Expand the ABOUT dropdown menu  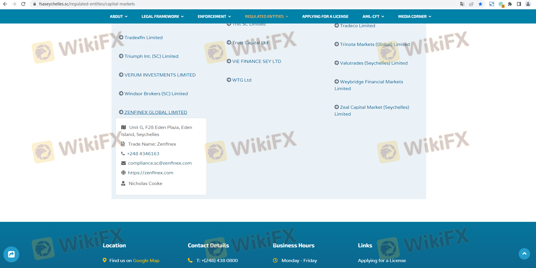click(x=119, y=16)
